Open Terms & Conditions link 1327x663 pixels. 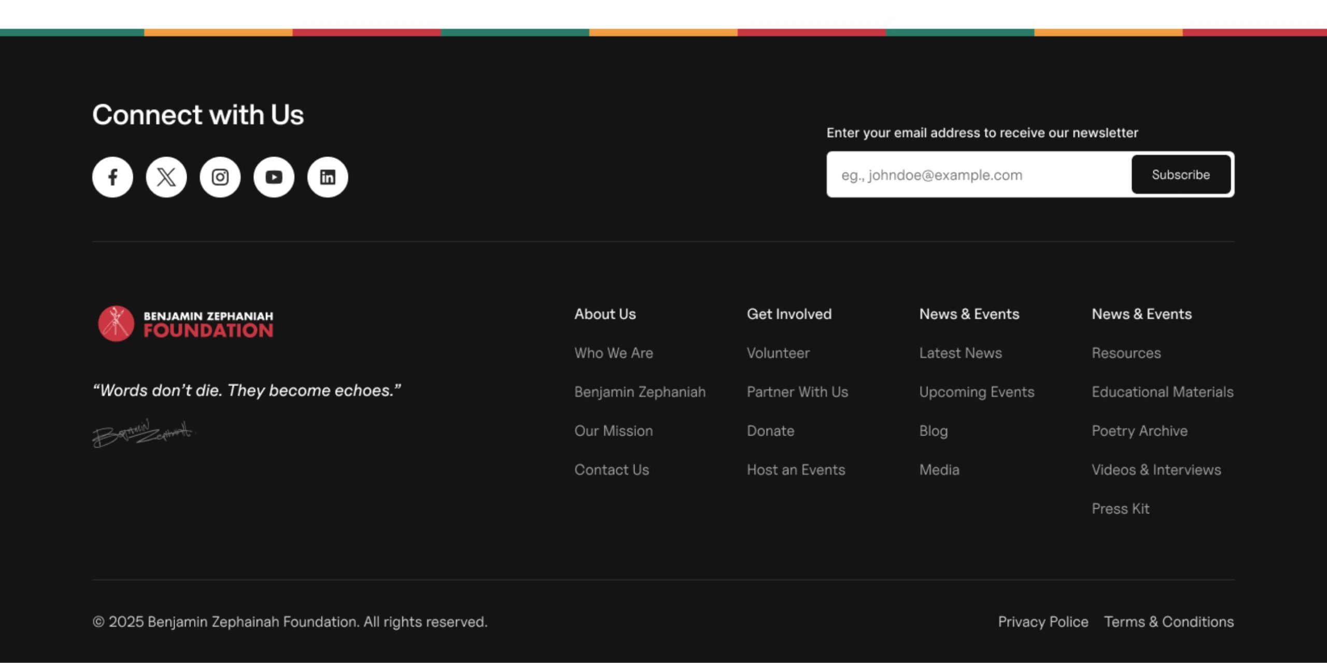coord(1169,622)
